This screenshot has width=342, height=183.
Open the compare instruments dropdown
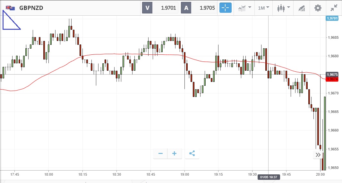pyautogui.click(x=244, y=8)
